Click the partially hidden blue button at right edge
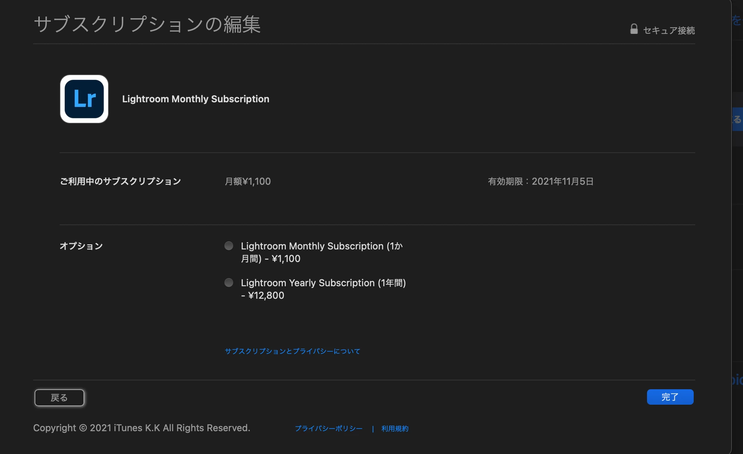The image size is (743, 454). (737, 119)
